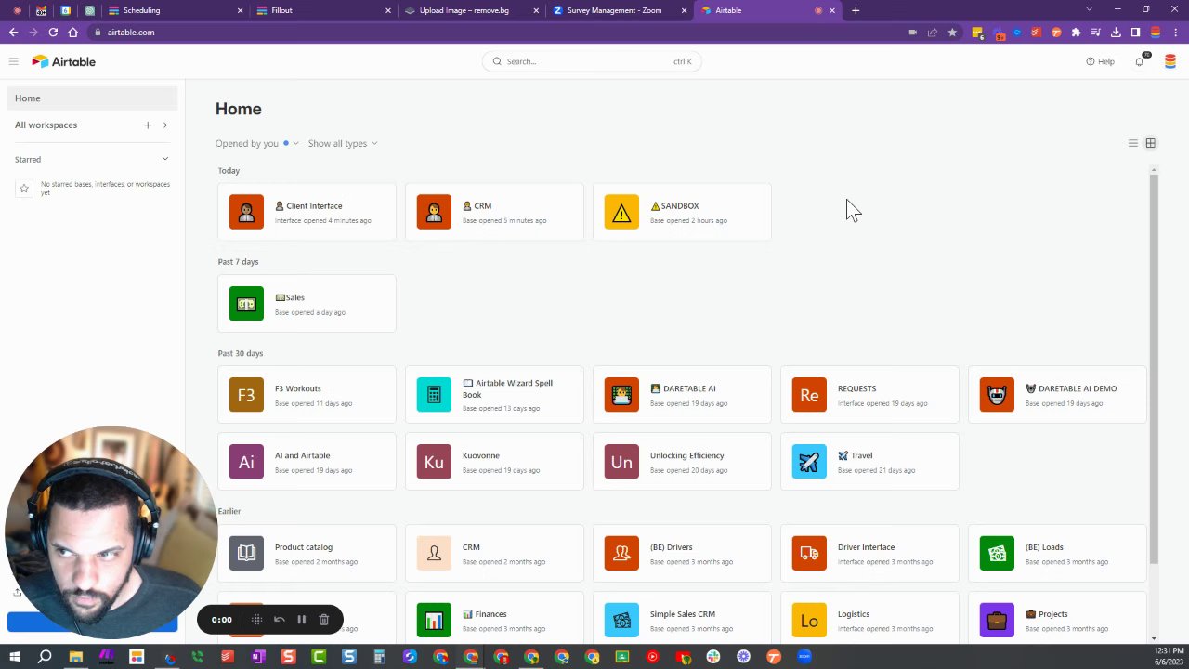
Task: Open the Client Interface base icon
Action: tap(246, 212)
